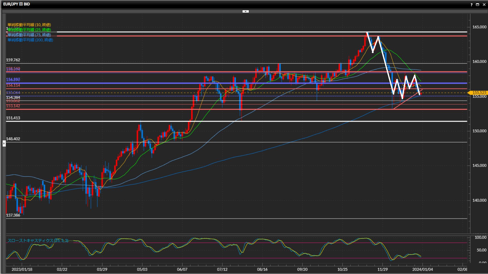488x274 pixels.
Task: Click the 2024/01/04 date on the time axis
Action: point(422,269)
